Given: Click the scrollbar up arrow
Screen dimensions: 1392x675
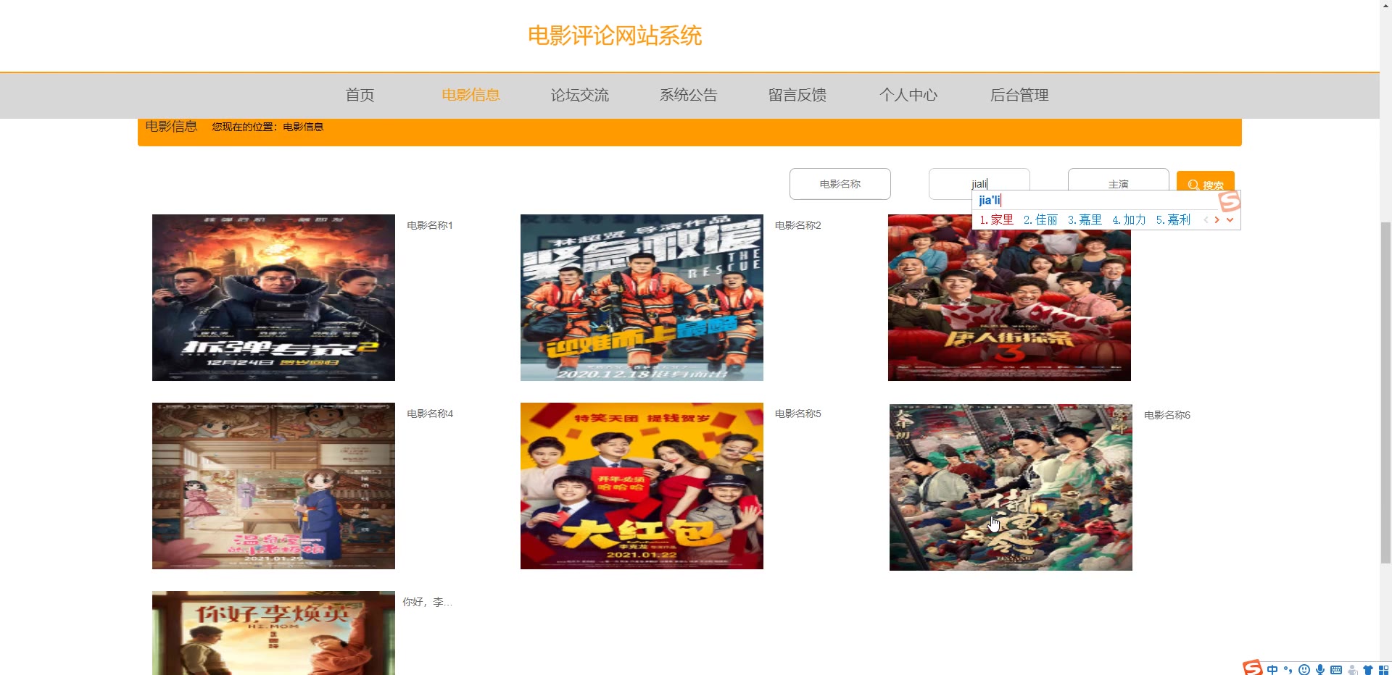Looking at the screenshot, I should [1385, 6].
